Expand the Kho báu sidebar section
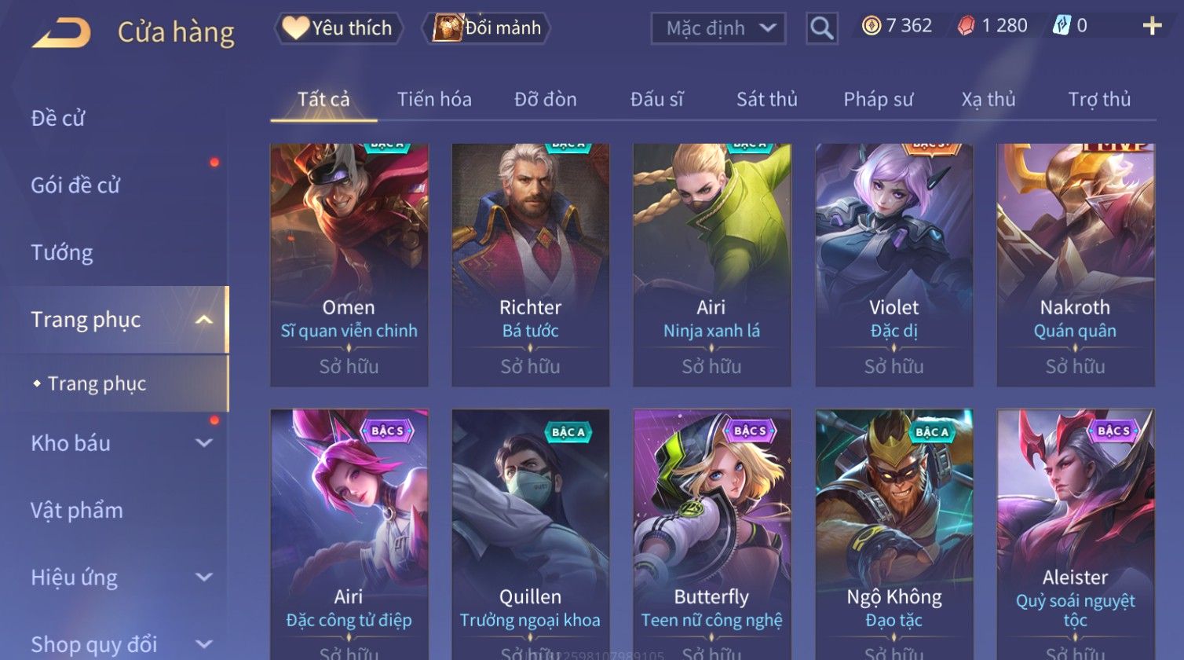Viewport: 1184px width, 660px height. pos(203,443)
